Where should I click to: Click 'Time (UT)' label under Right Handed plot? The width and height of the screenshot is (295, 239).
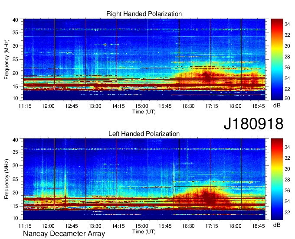pos(144,112)
